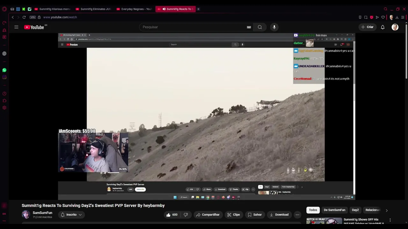Open WhatsApp in the sidebar
This screenshot has width=408, height=229.
pyautogui.click(x=4, y=70)
